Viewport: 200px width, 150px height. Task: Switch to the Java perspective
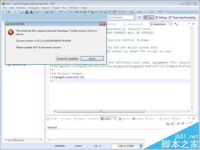(149, 18)
